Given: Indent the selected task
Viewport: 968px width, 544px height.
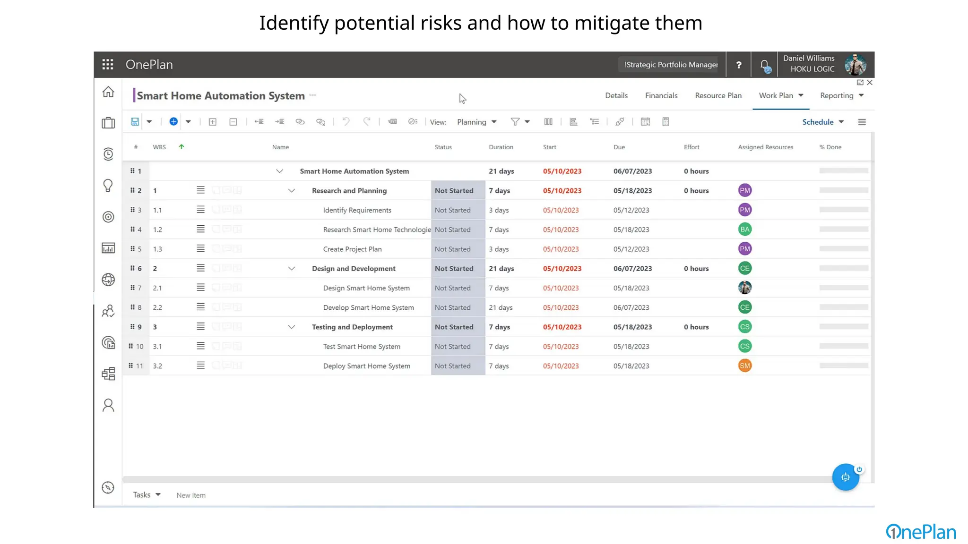Looking at the screenshot, I should tap(279, 122).
